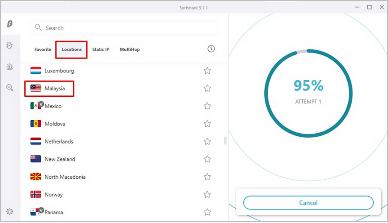Select the Locations tab

(x=71, y=49)
